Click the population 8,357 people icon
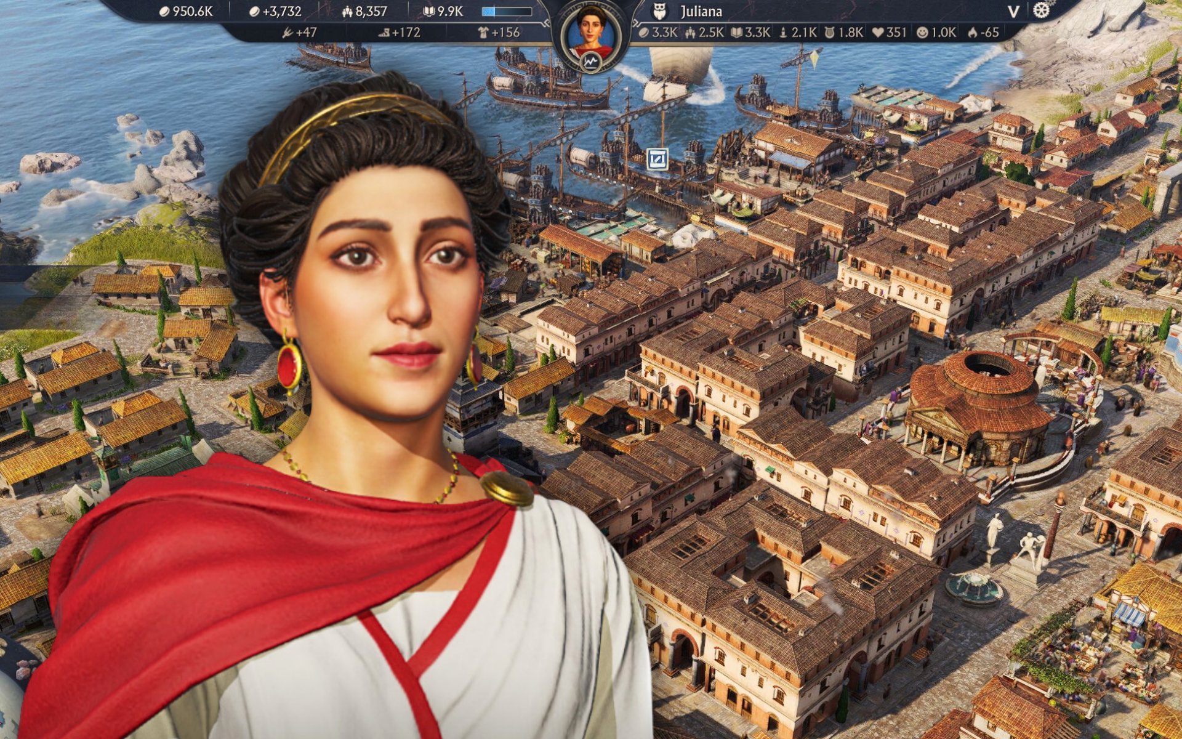The height and width of the screenshot is (739, 1182). click(x=347, y=11)
